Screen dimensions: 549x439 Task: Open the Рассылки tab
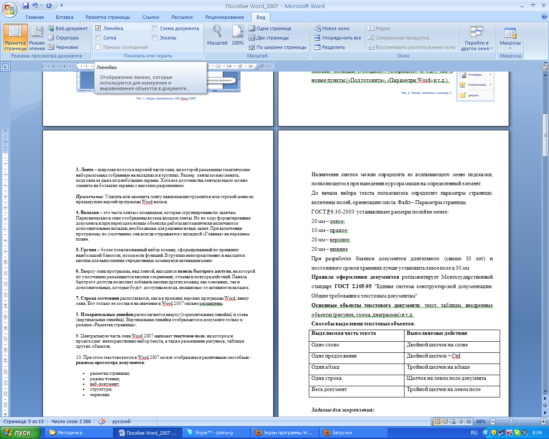click(x=182, y=17)
